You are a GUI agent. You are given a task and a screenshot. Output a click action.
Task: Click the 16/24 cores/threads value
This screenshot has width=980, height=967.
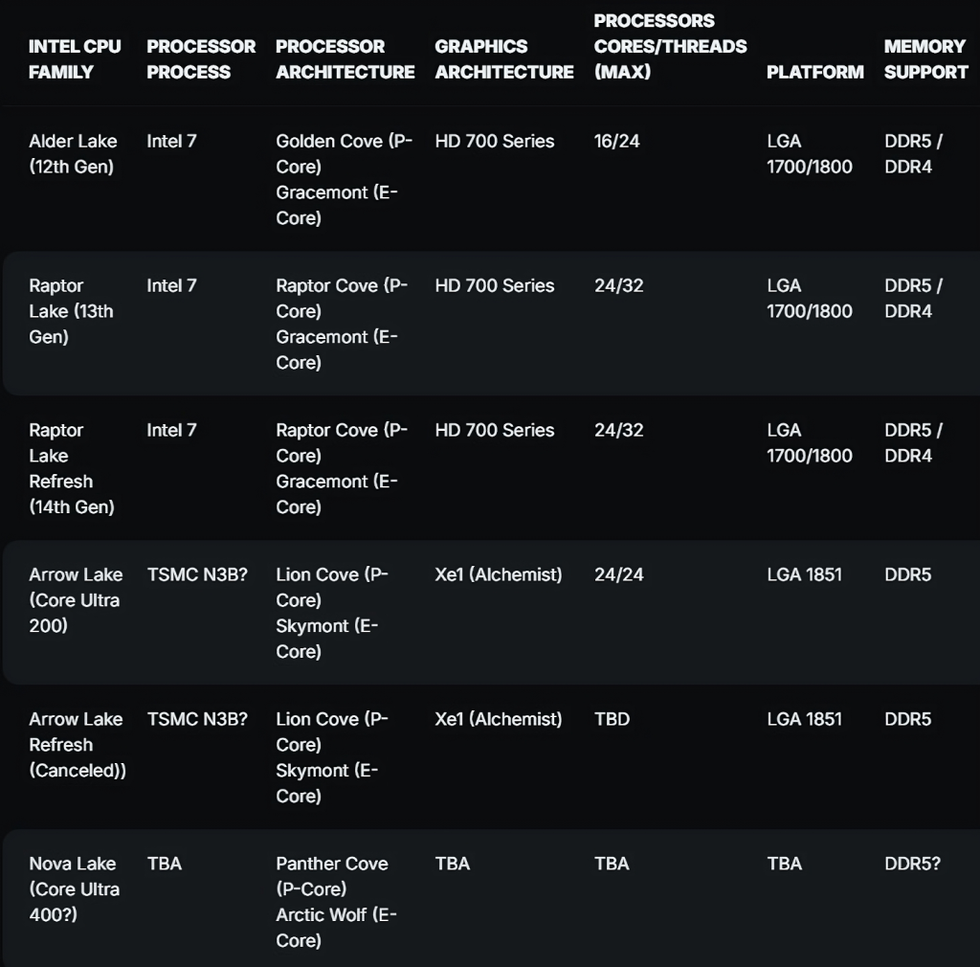point(617,142)
